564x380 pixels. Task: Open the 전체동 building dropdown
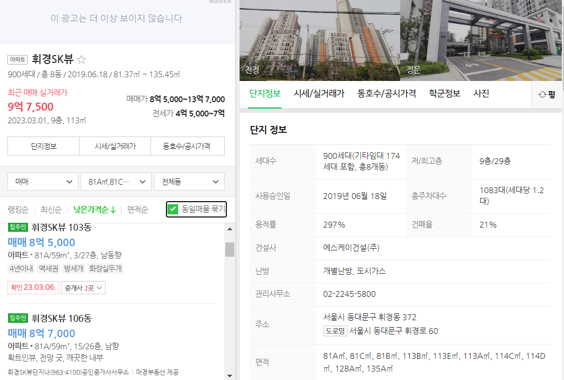click(x=189, y=182)
